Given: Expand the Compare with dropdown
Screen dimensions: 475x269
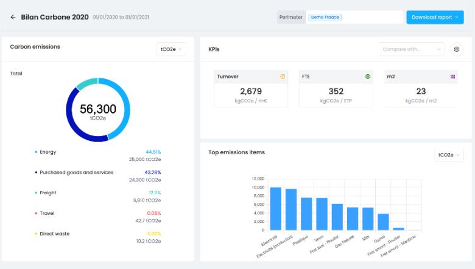Looking at the screenshot, I should pos(412,49).
